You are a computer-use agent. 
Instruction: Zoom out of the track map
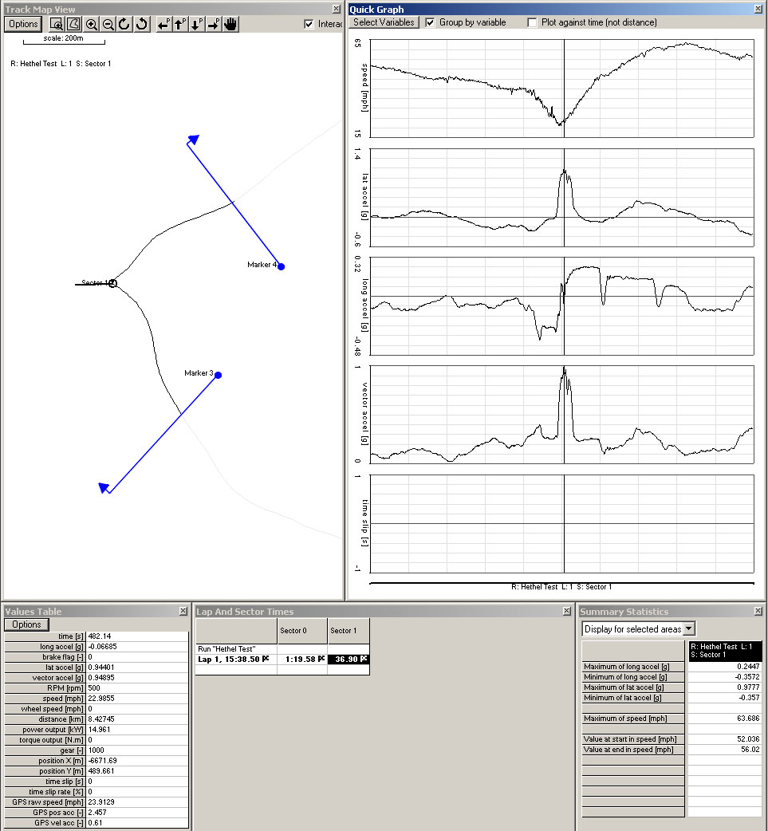pos(108,24)
